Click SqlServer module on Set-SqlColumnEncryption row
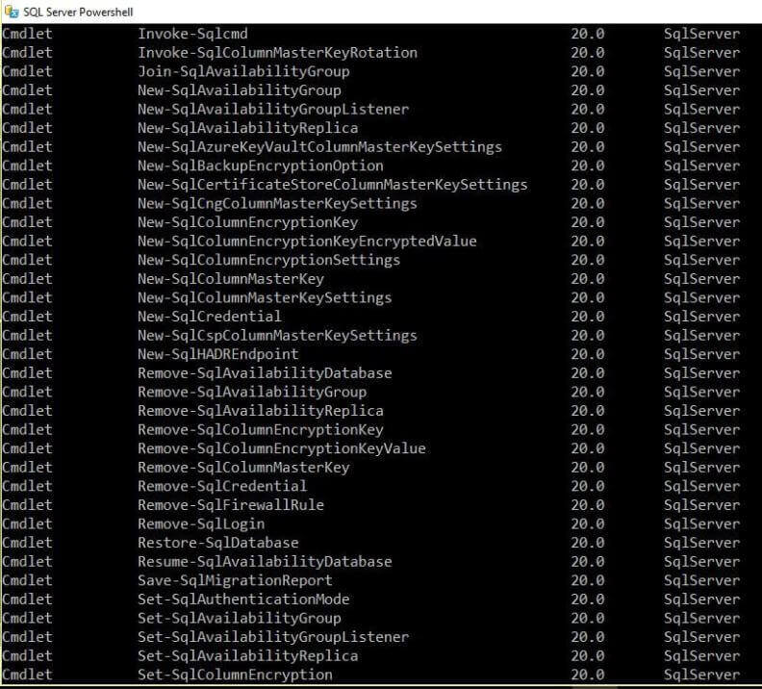The width and height of the screenshot is (762, 689). point(701,675)
